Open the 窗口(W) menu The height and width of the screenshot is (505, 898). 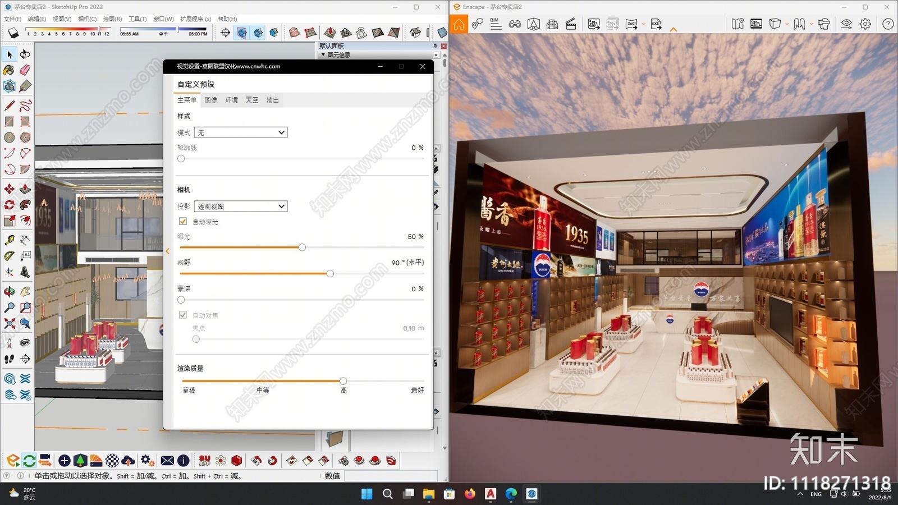(x=163, y=19)
